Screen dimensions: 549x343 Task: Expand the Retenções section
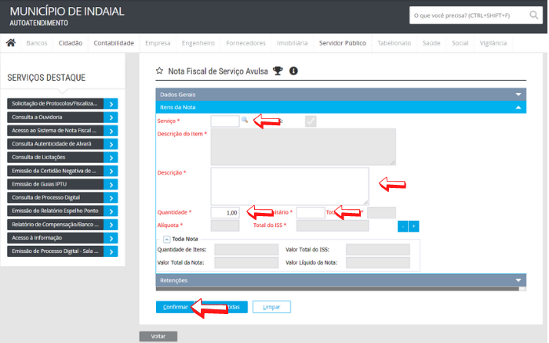point(518,280)
